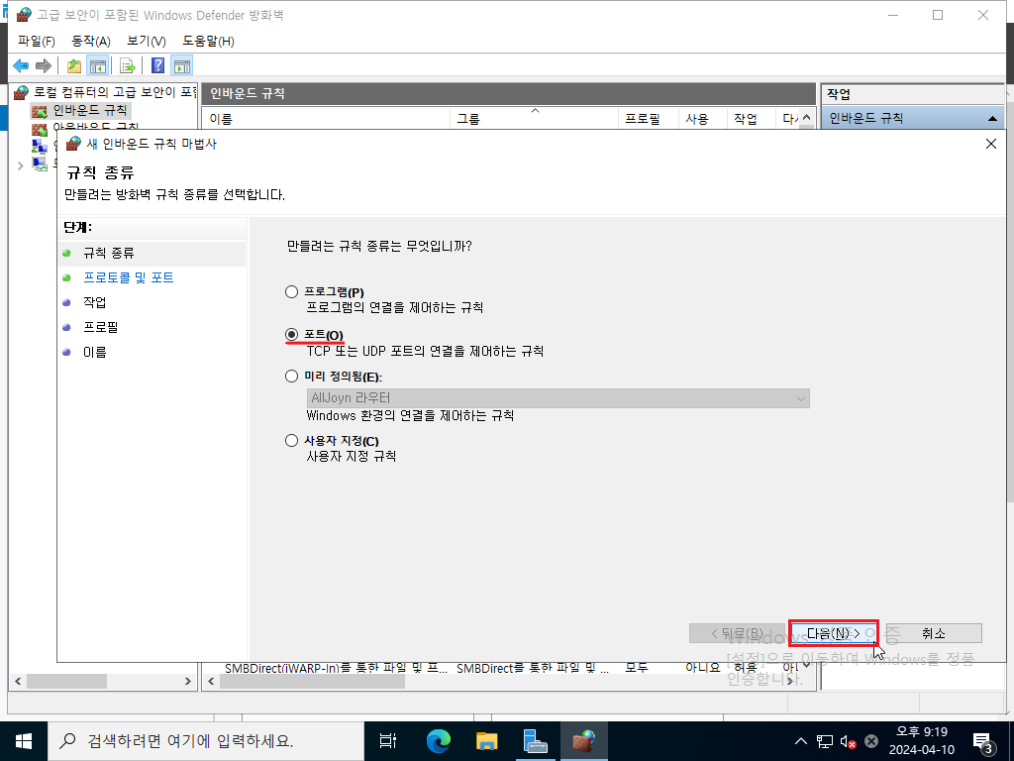Image resolution: width=1014 pixels, height=761 pixels.
Task: Click the tree pane scroll right arrow
Action: point(188,682)
